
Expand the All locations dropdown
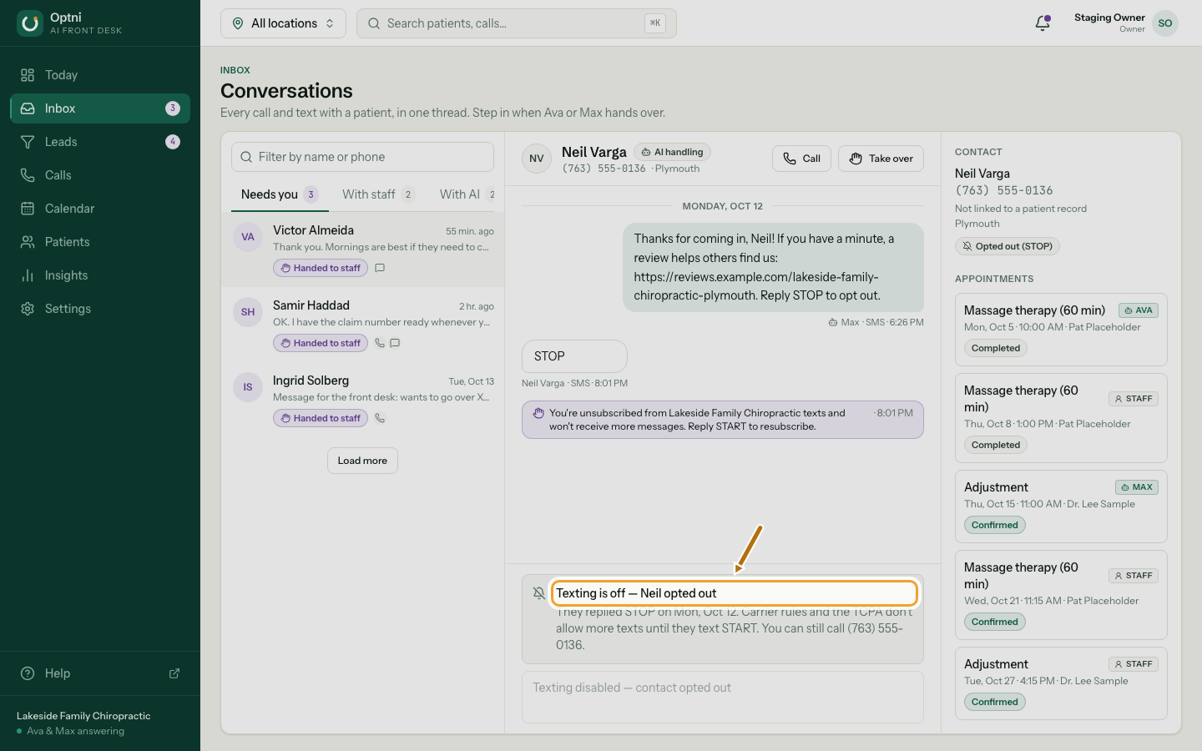[283, 23]
